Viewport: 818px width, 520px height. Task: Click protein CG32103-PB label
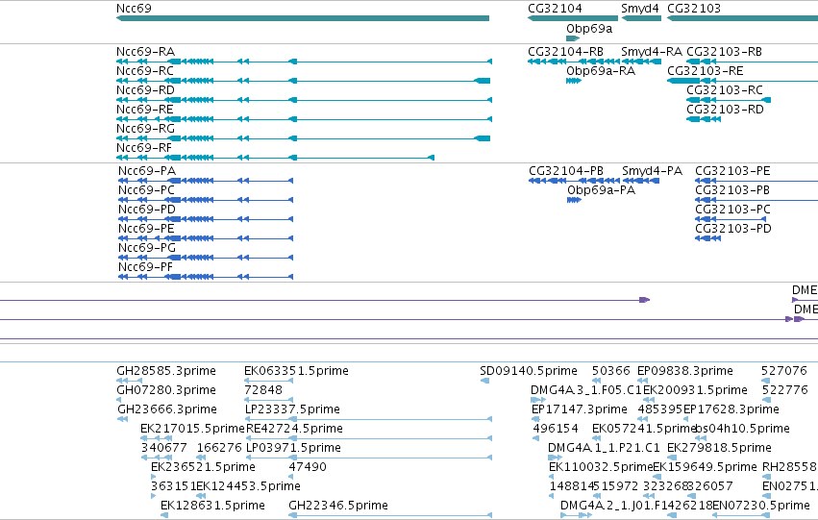[732, 190]
